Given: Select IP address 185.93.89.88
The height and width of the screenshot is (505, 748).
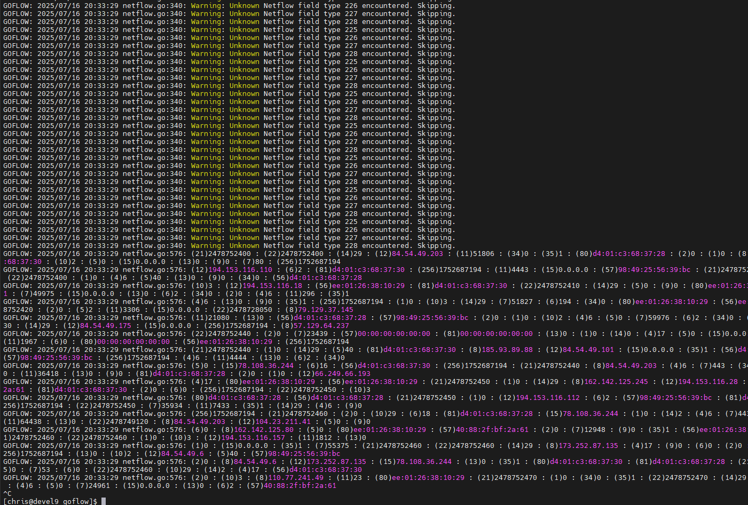Looking at the screenshot, I should (507, 350).
